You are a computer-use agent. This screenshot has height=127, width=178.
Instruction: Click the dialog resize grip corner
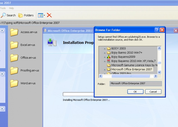tap(164, 95)
